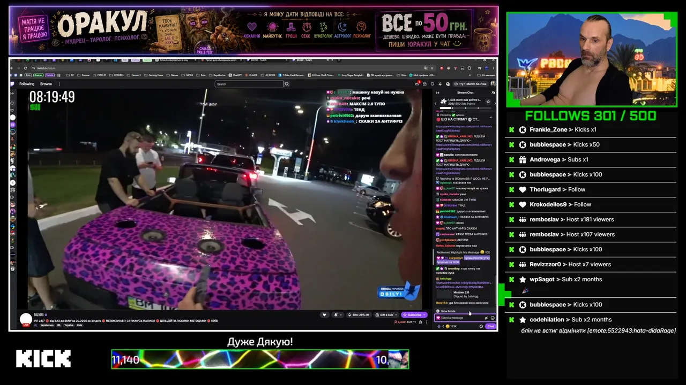Open the emote picker smiley icon
The width and height of the screenshot is (686, 385).
coord(493,318)
